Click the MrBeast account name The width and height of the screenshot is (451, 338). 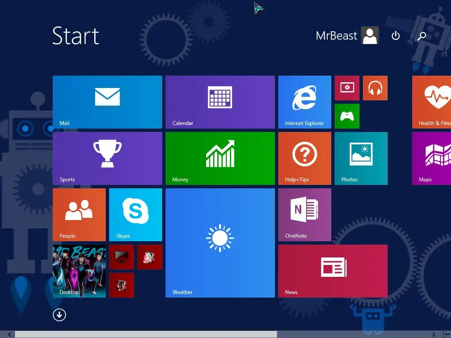coord(336,36)
